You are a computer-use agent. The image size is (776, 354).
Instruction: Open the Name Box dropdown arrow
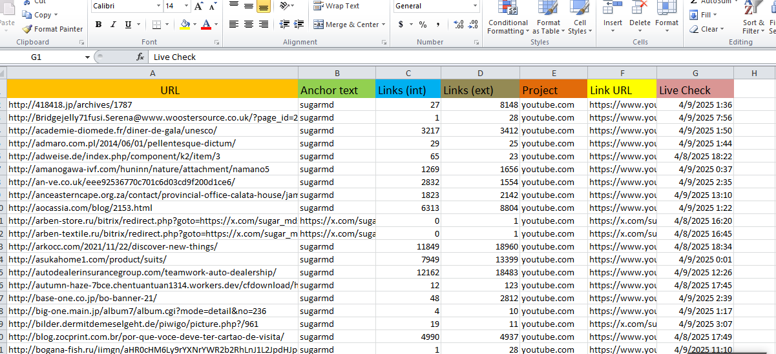87,57
